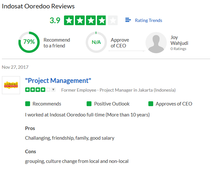Screen dimensions: 213x170
Task: Click the Indosat Ooredoo Reviews heading
Action: click(38, 6)
